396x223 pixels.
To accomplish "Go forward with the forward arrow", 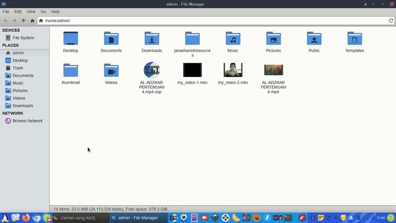I will pyautogui.click(x=14, y=20).
